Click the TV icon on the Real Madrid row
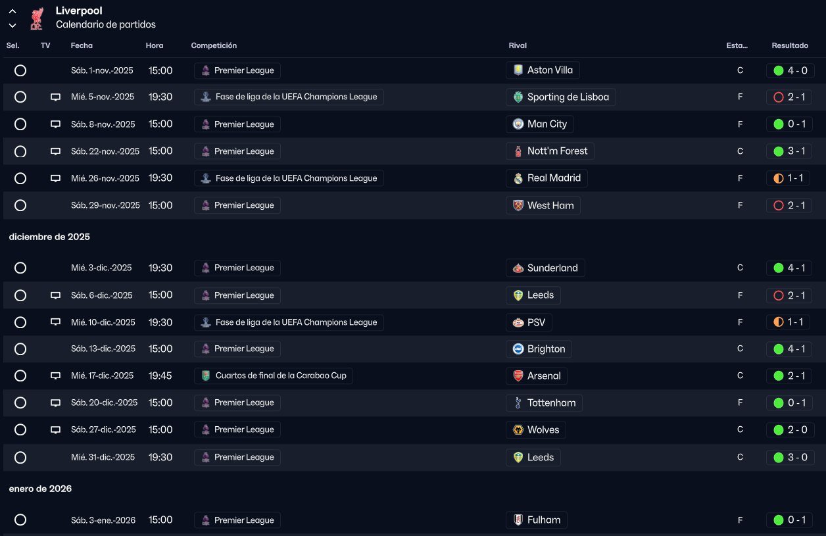The width and height of the screenshot is (826, 536). [x=55, y=178]
